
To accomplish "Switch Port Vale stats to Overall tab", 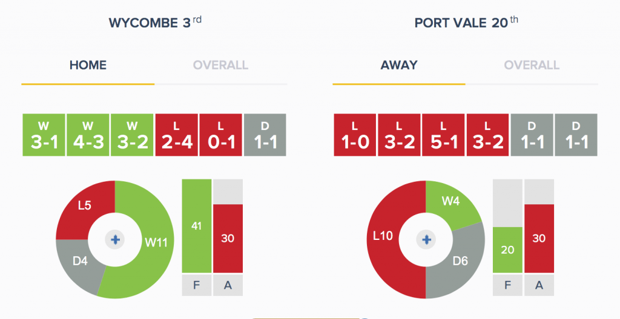I will pyautogui.click(x=532, y=65).
